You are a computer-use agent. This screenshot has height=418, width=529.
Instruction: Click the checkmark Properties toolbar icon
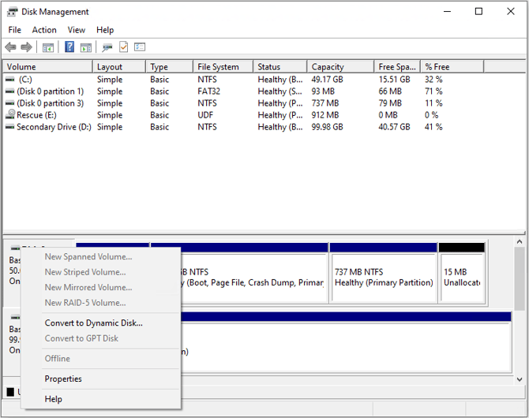123,47
